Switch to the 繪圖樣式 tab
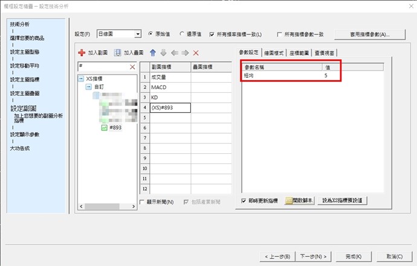Screen dimensions: 417x266 [274, 53]
